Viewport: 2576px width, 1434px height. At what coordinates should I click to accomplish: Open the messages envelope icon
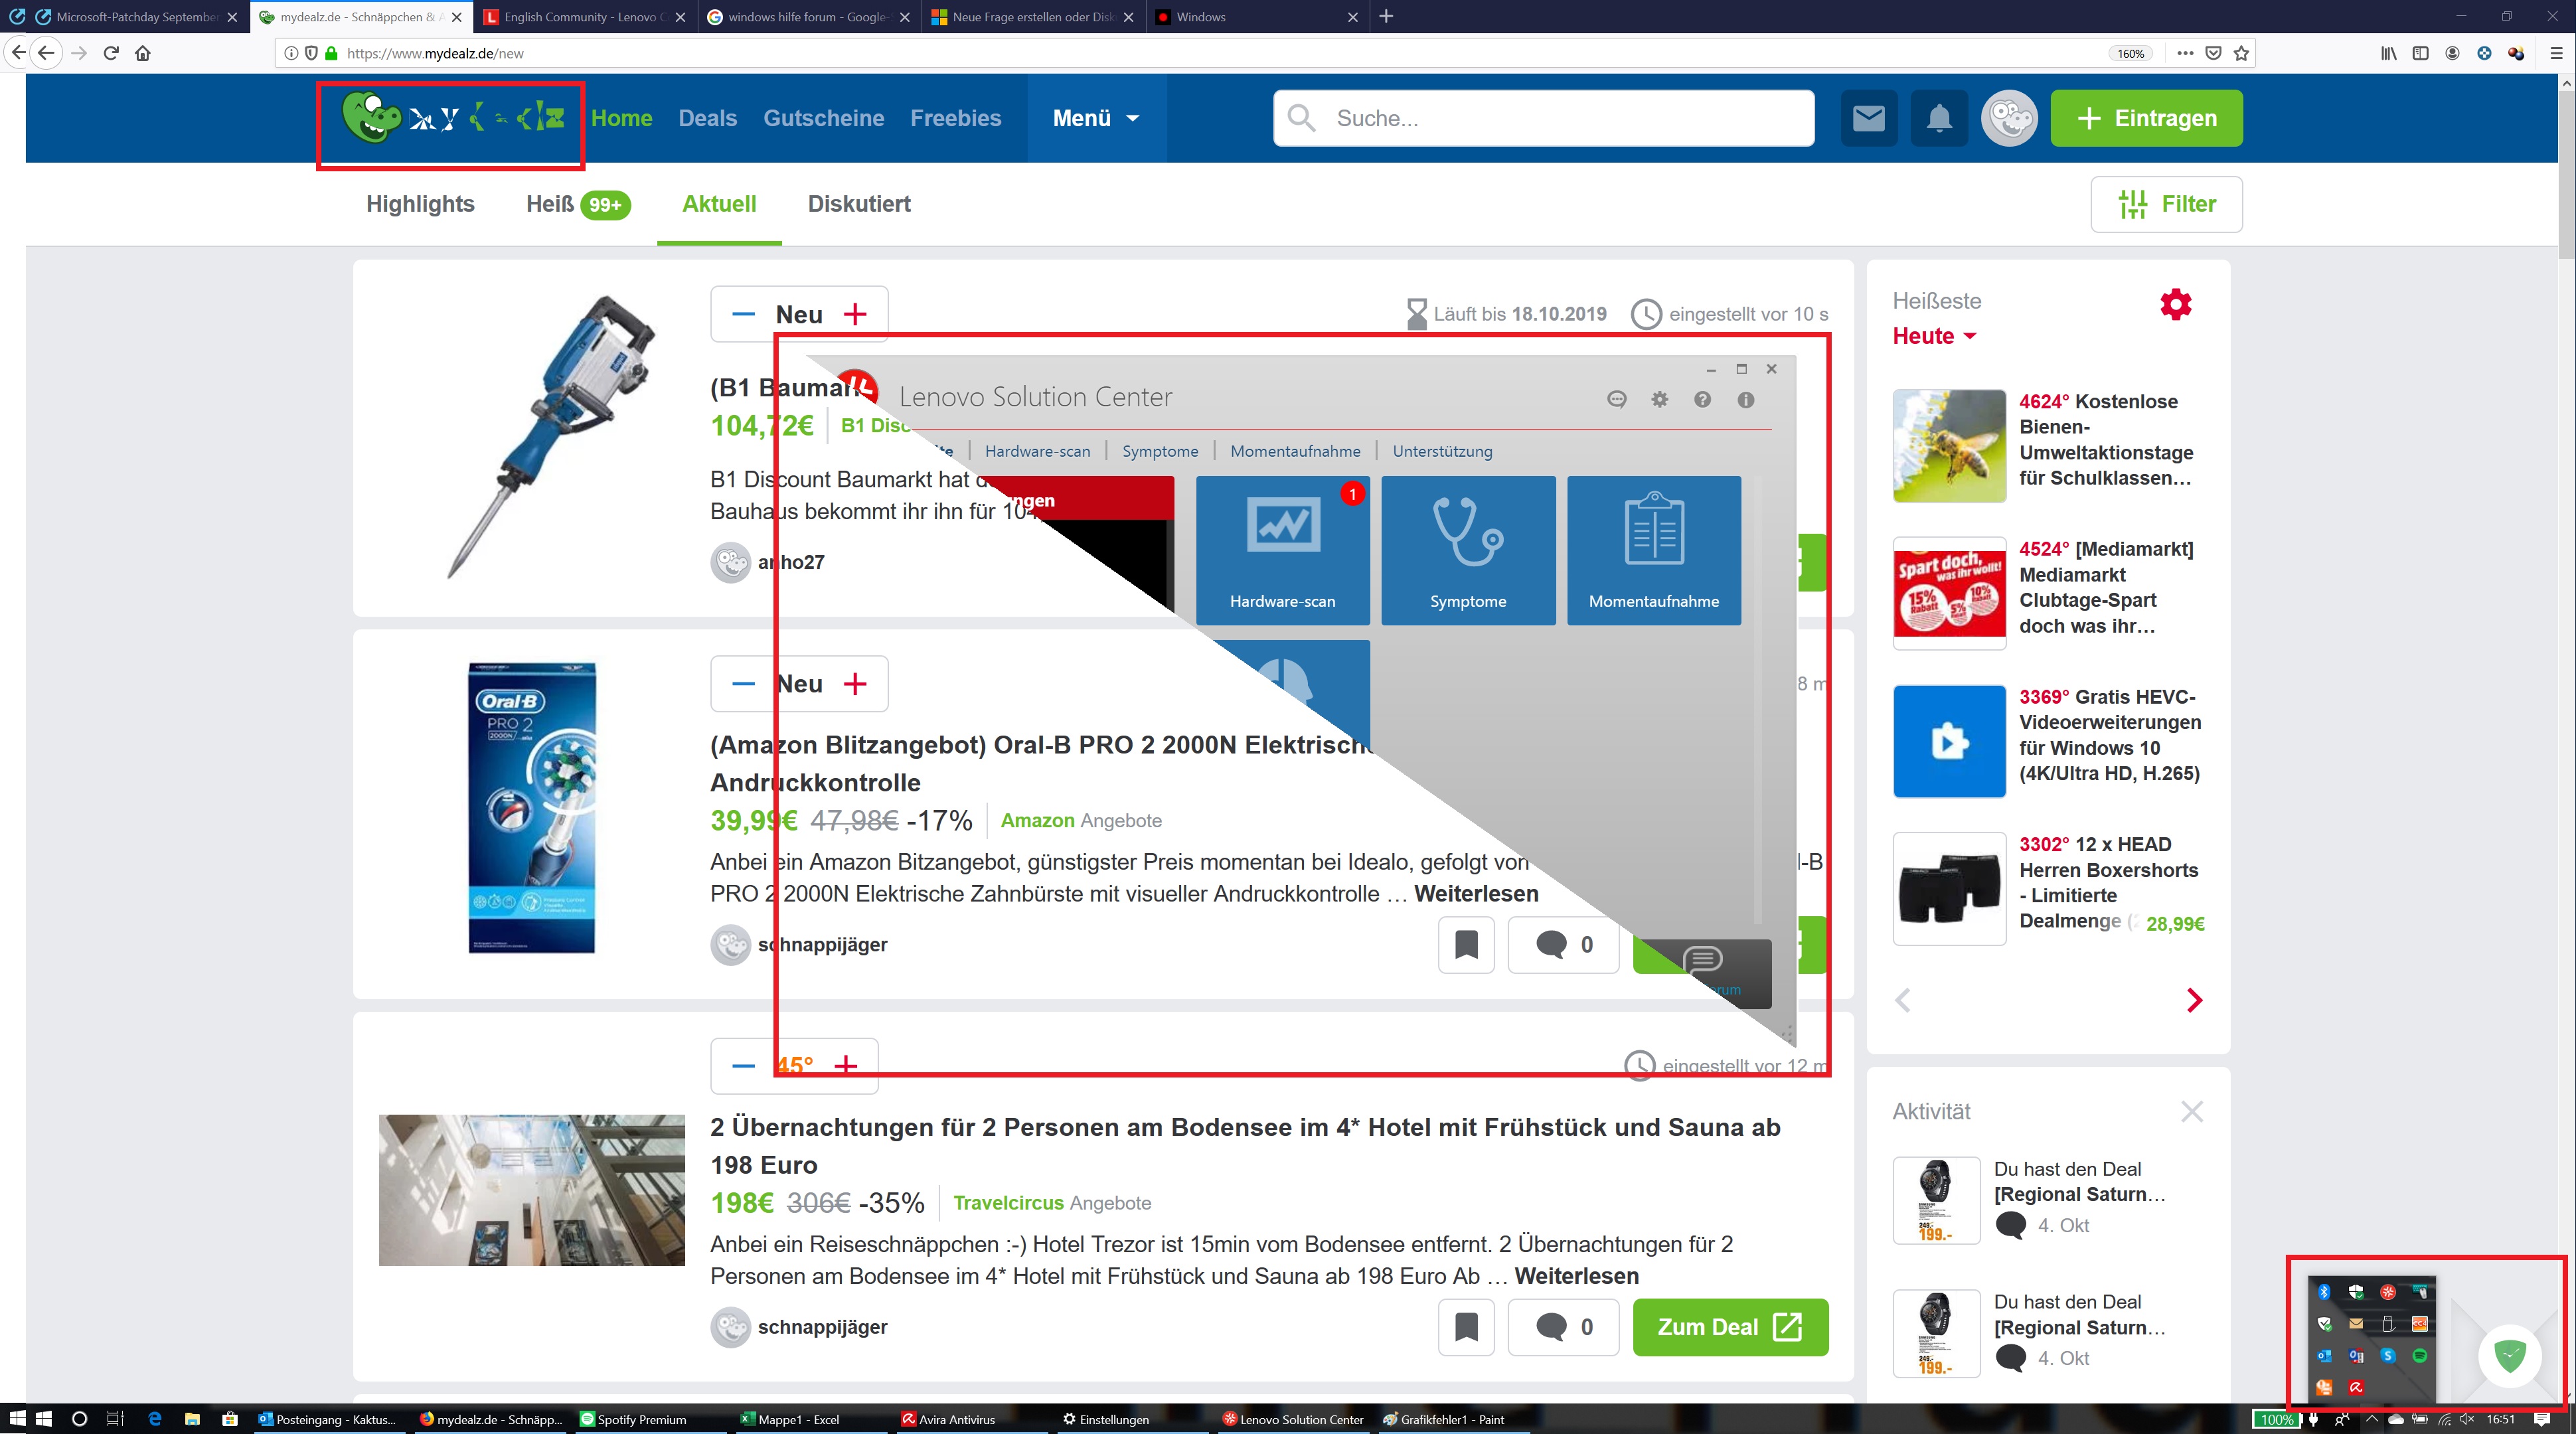pyautogui.click(x=1868, y=118)
